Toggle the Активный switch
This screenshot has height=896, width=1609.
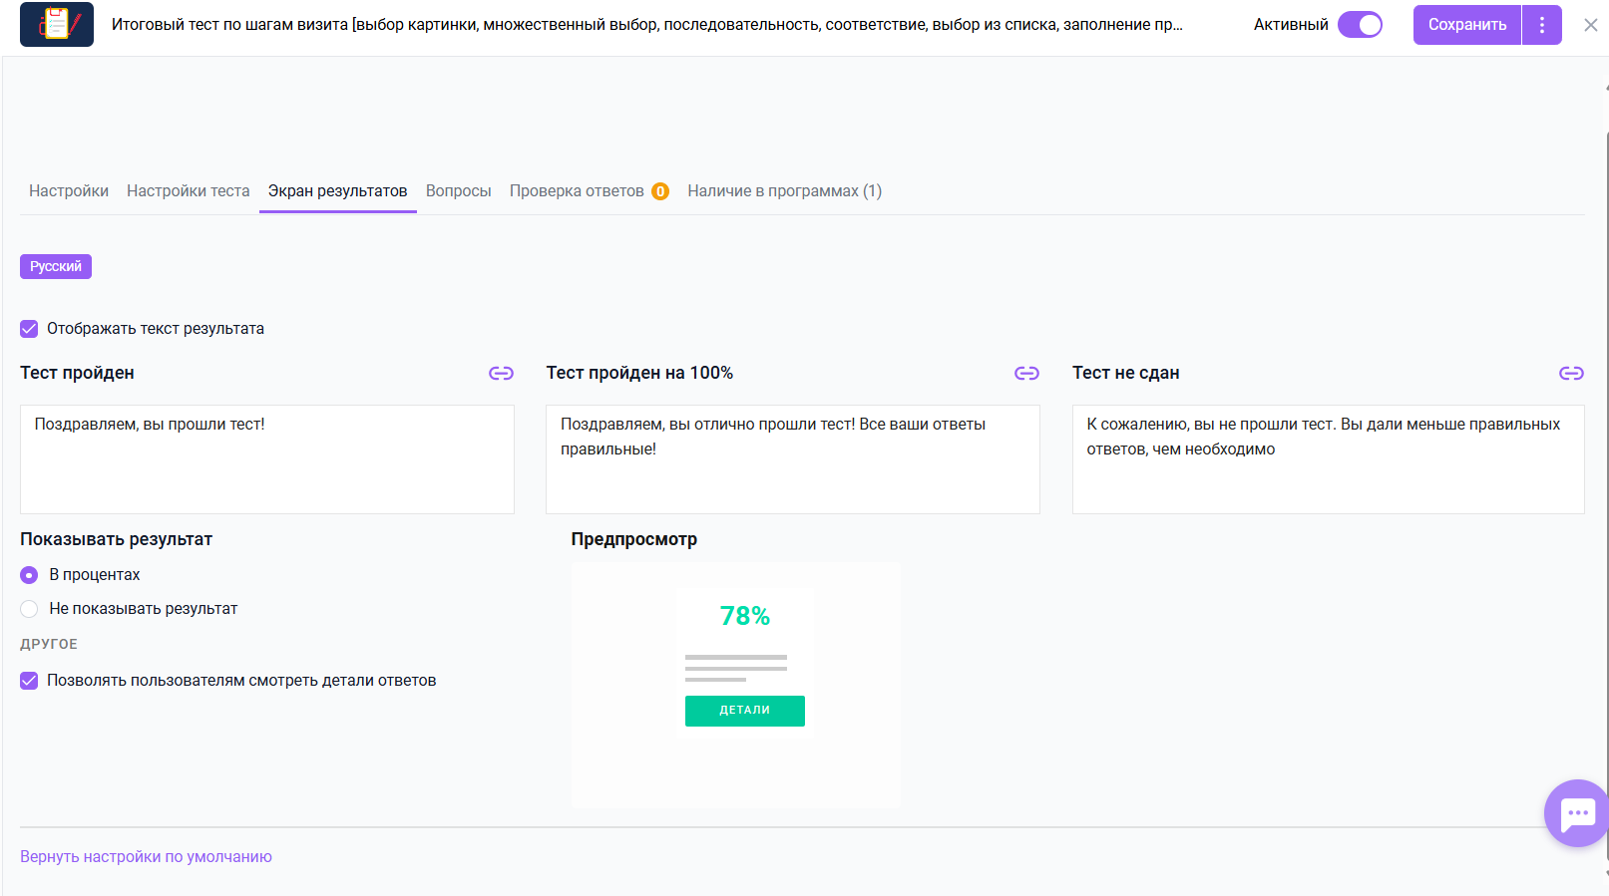(1360, 25)
